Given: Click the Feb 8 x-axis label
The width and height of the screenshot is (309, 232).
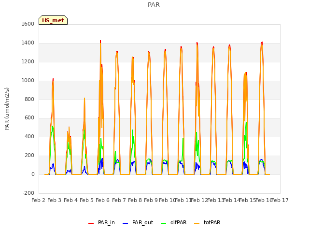Looking at the screenshot, I should [135, 200].
